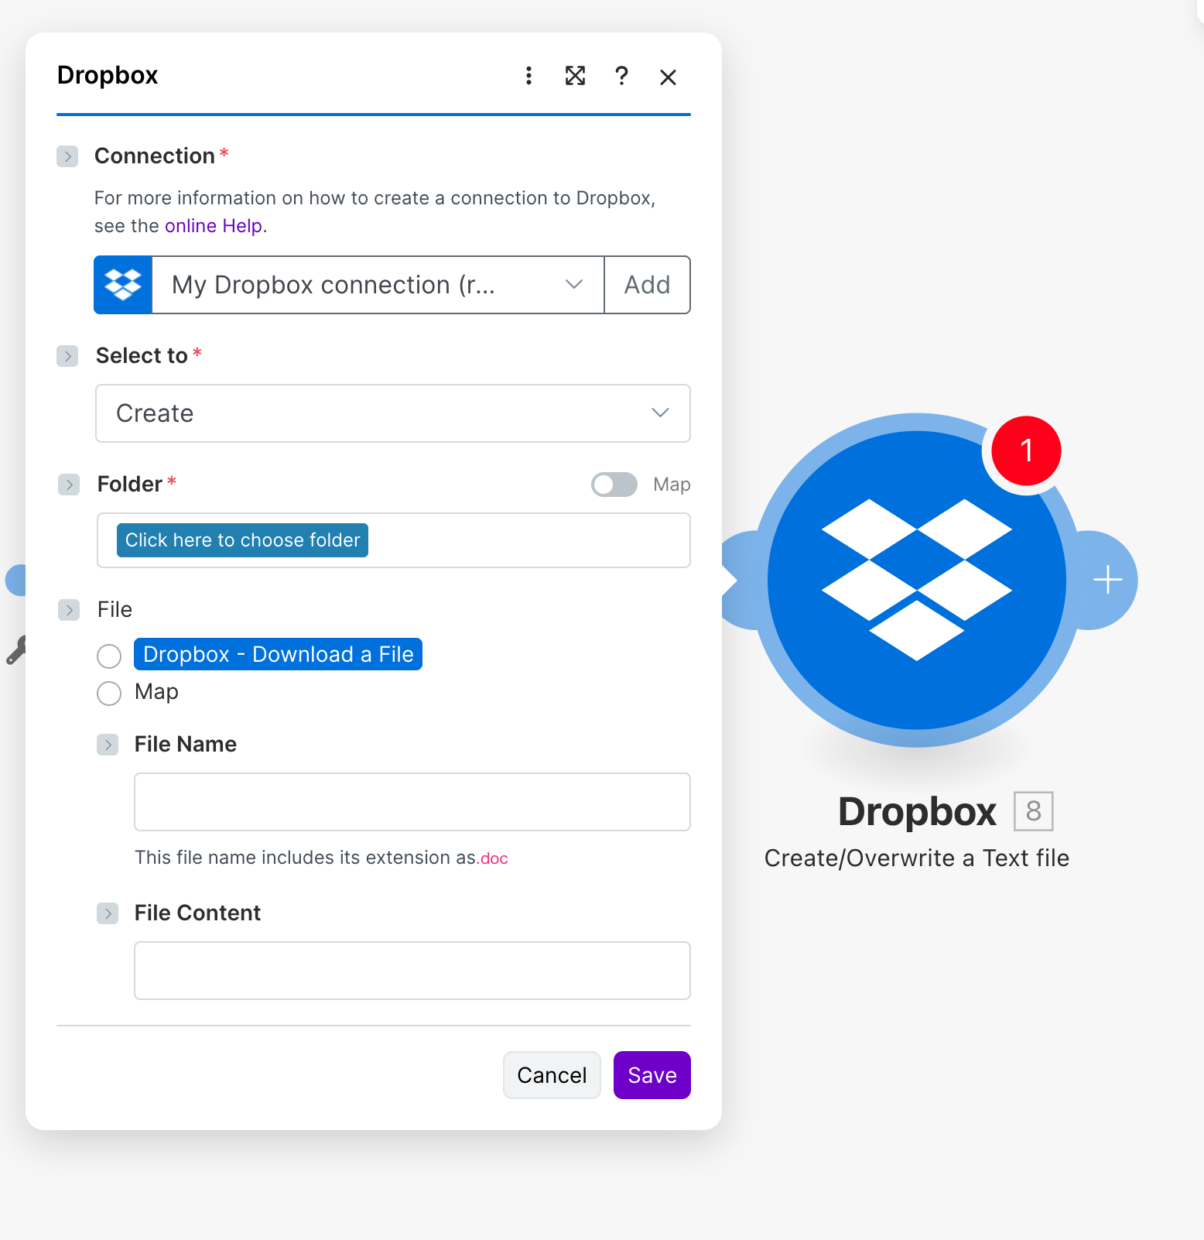This screenshot has height=1240, width=1204.
Task: Click here to choose folder button
Action: click(242, 540)
